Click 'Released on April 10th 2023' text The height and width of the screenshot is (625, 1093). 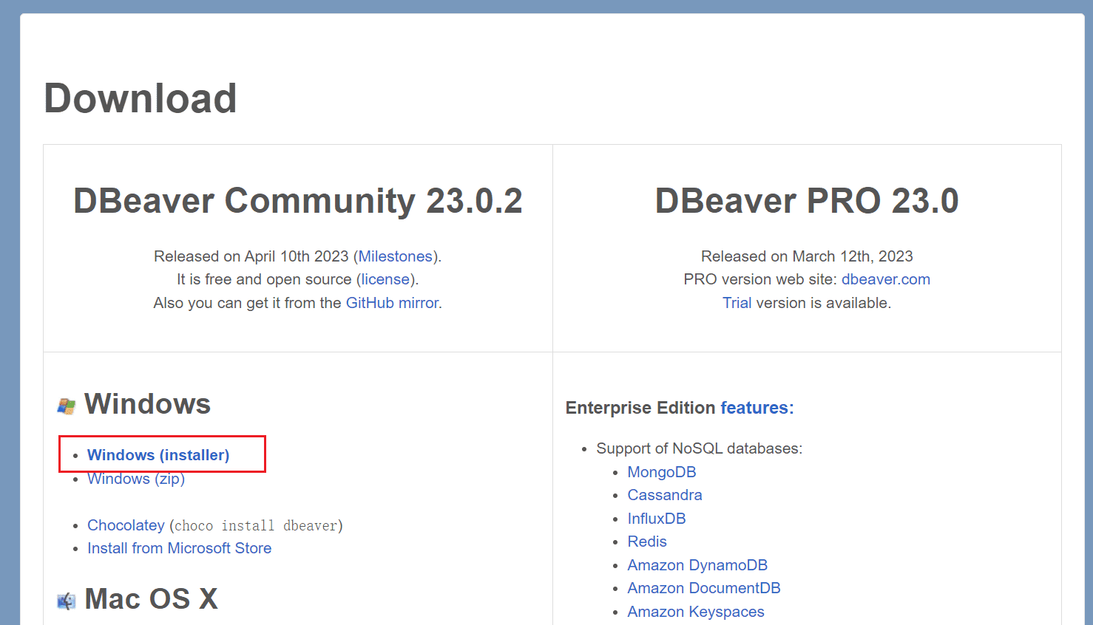pyautogui.click(x=251, y=256)
